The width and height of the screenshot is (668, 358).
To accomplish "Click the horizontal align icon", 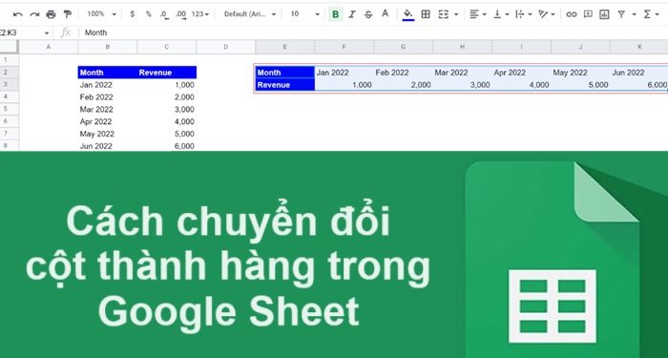I will [x=473, y=14].
